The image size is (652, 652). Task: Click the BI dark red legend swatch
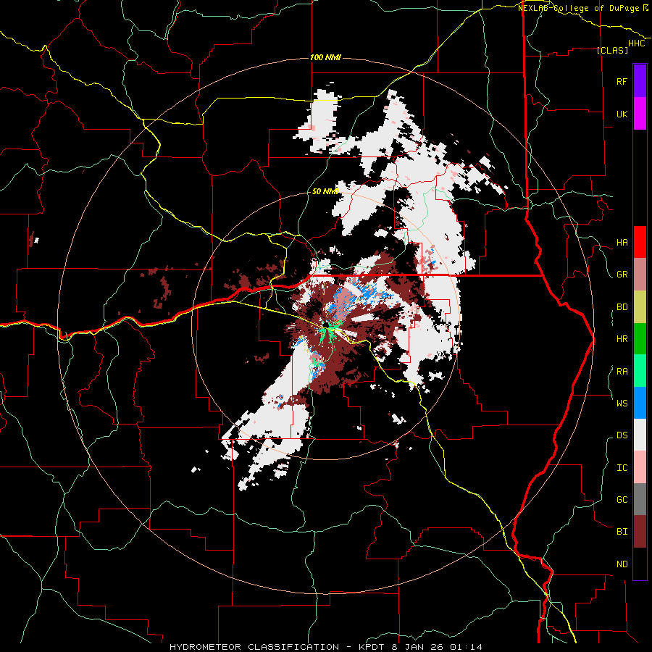pos(640,532)
